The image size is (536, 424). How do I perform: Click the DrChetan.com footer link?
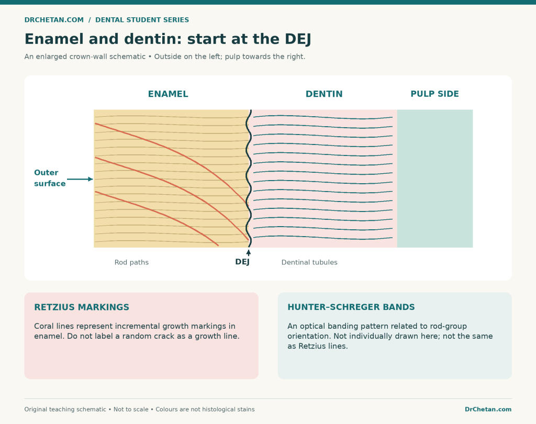pyautogui.click(x=488, y=409)
